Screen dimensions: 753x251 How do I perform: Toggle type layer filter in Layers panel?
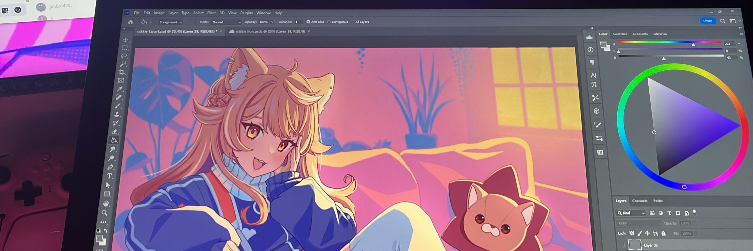669,213
